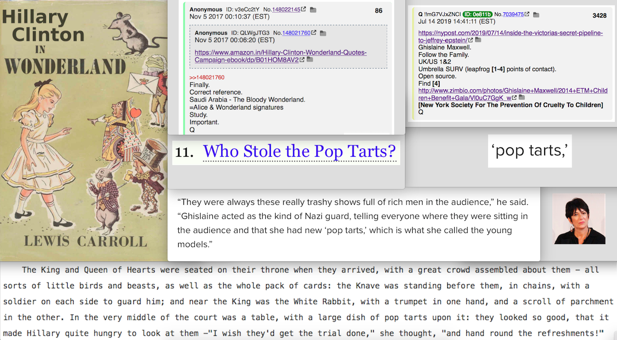Click external-link icon beside post No.148022145
The width and height of the screenshot is (617, 340).
304,9
